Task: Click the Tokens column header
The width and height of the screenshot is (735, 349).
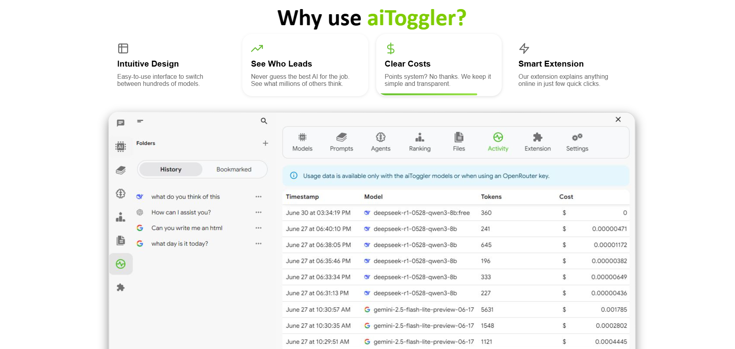Action: (491, 197)
